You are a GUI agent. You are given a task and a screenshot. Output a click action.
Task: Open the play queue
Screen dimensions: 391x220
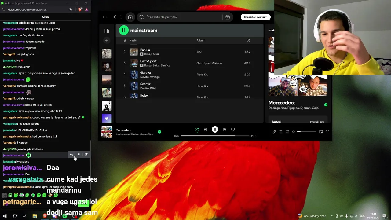coord(281,132)
